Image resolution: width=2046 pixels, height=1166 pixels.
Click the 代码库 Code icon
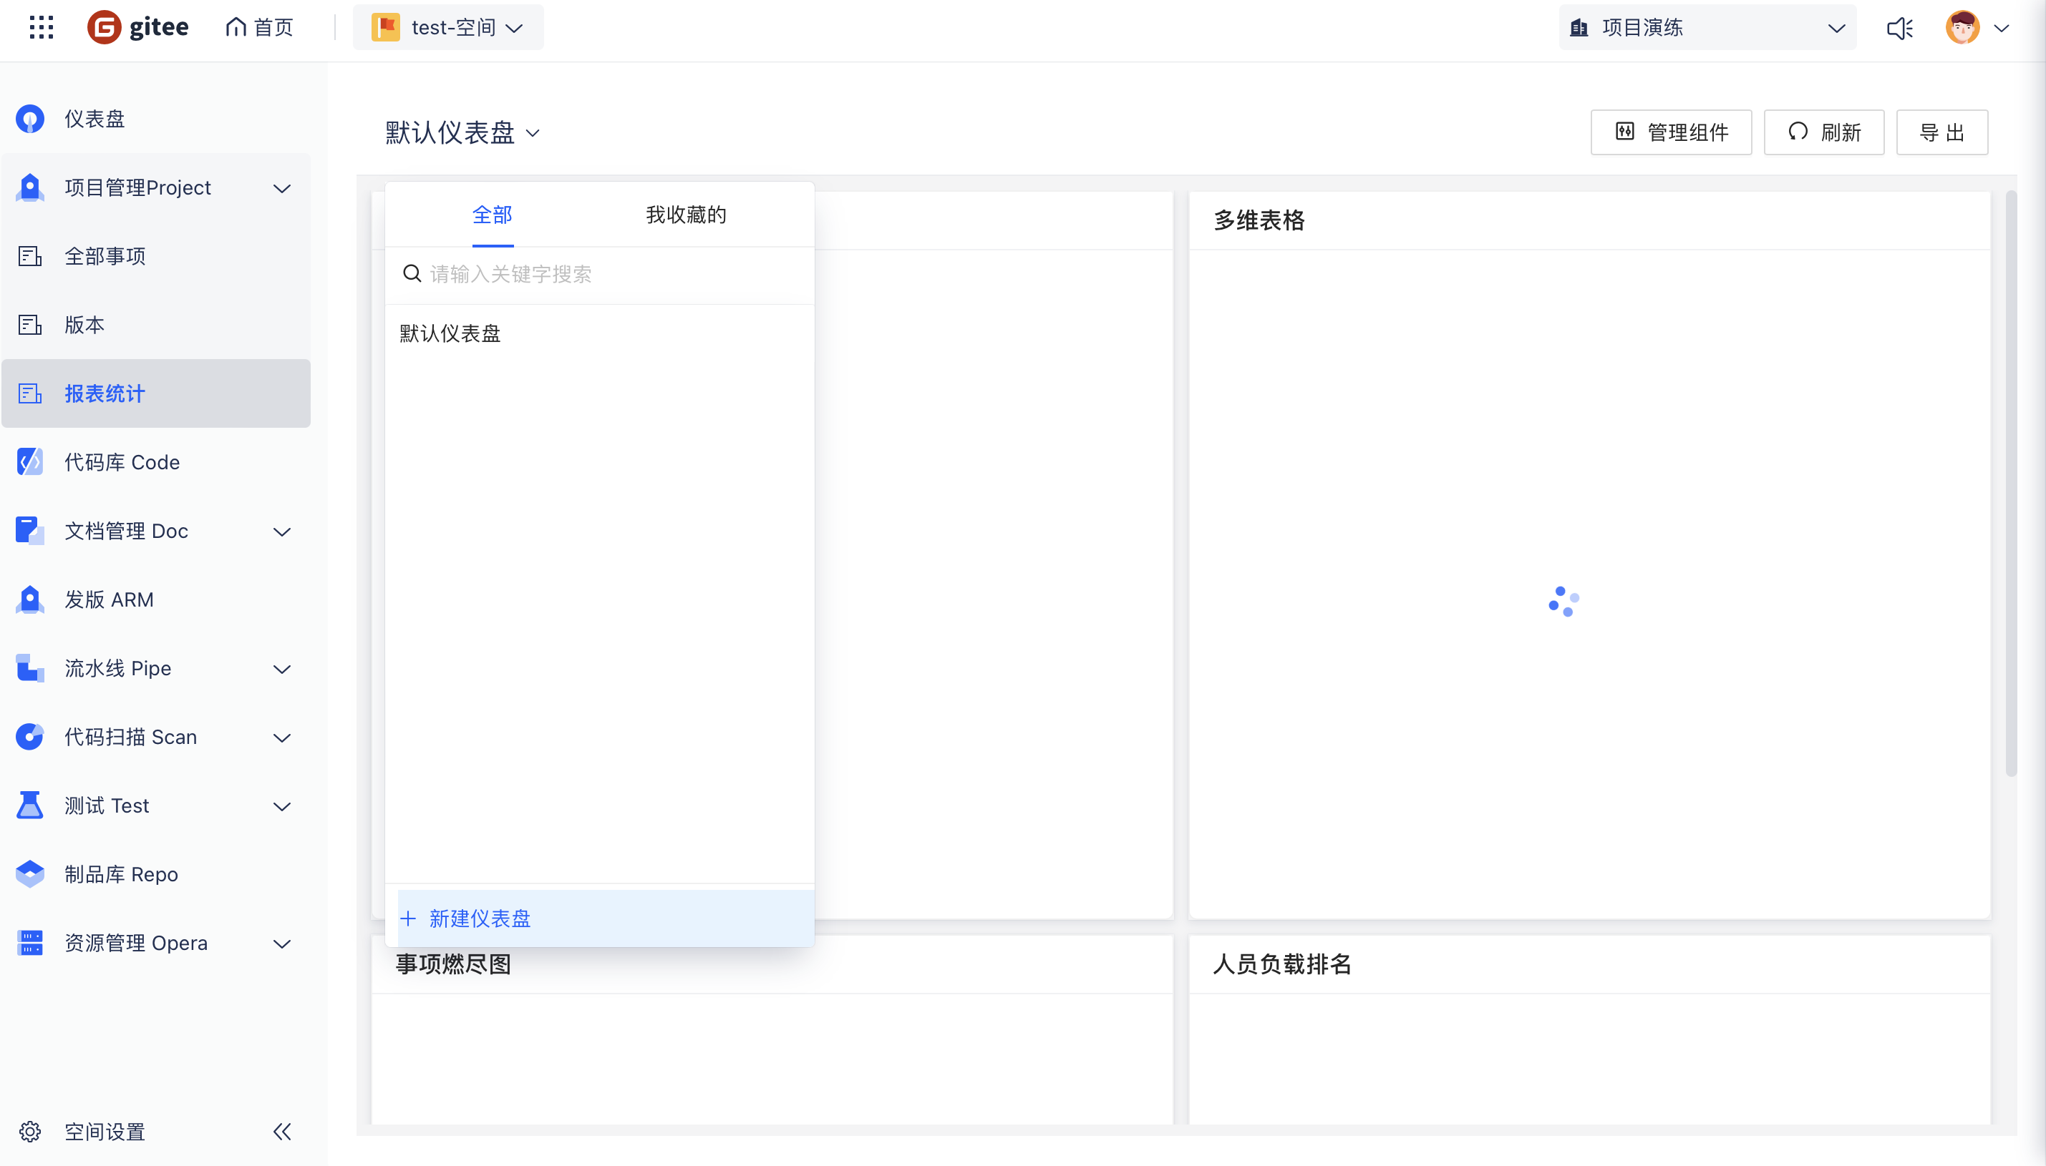[29, 462]
